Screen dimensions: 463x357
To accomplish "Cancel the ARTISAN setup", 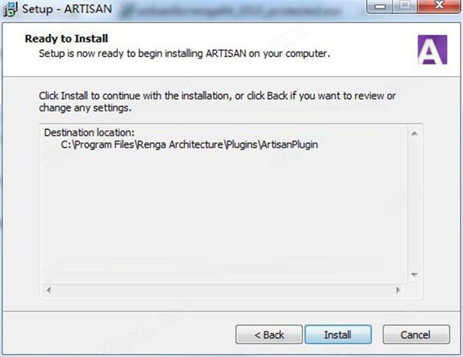I will tap(417, 335).
